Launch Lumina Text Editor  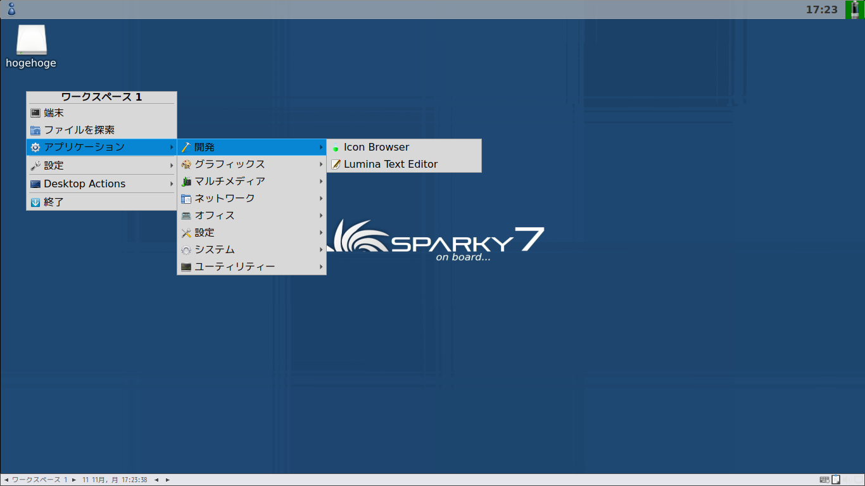pos(404,164)
